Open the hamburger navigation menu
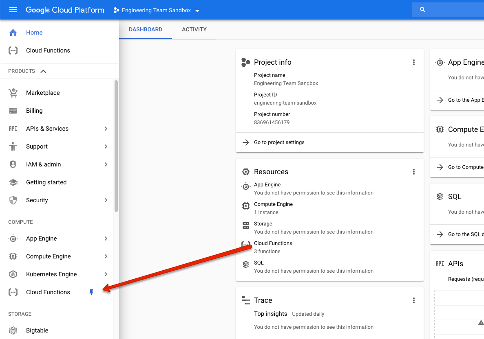 click(x=13, y=10)
